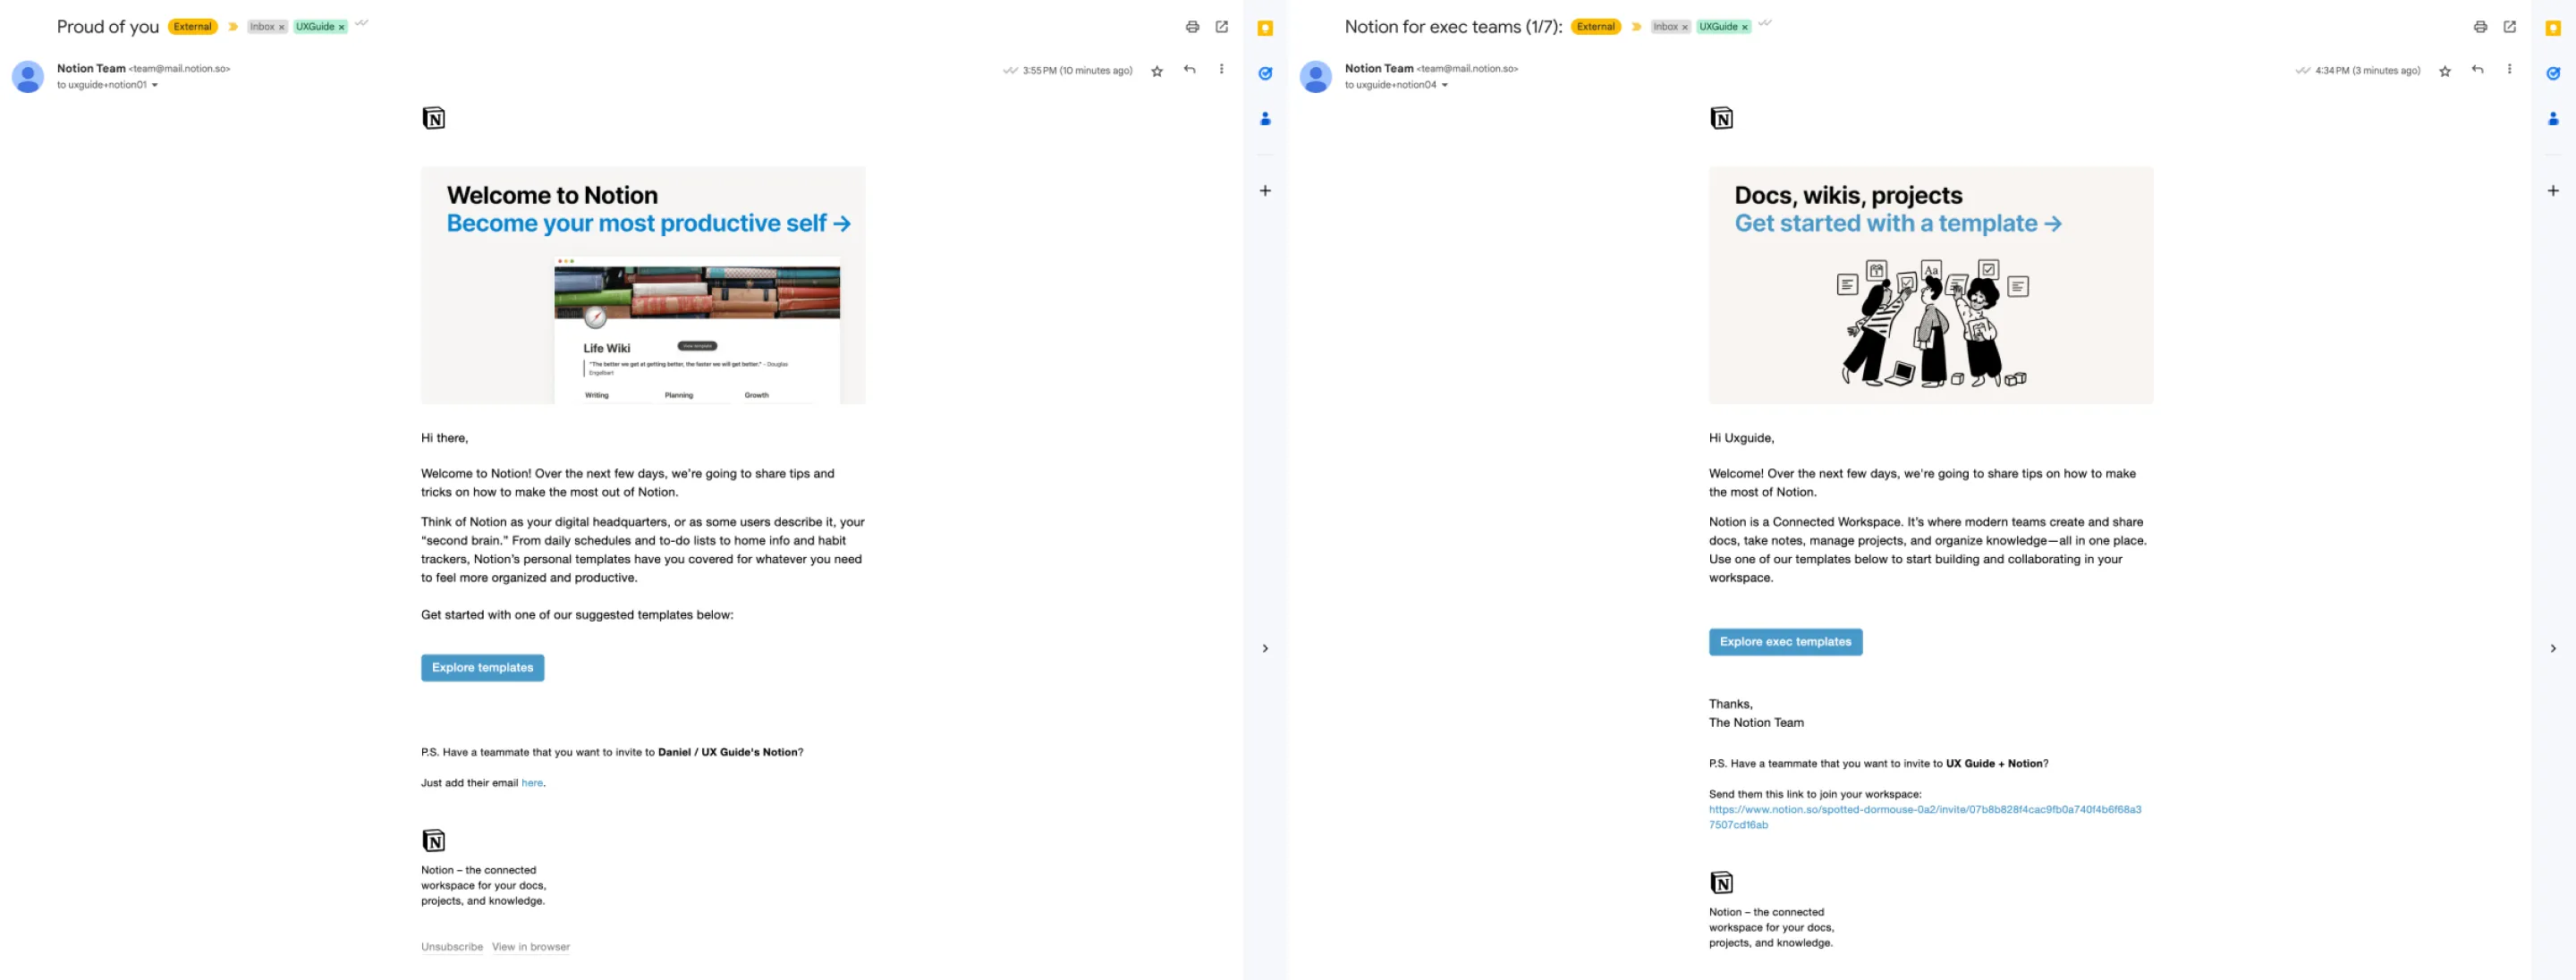
Task: Collapse side panel chevron beside "Notion for exec teams" email
Action: [2553, 649]
